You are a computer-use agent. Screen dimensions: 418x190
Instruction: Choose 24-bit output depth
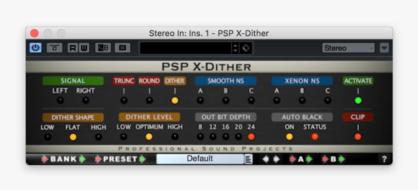(251, 137)
